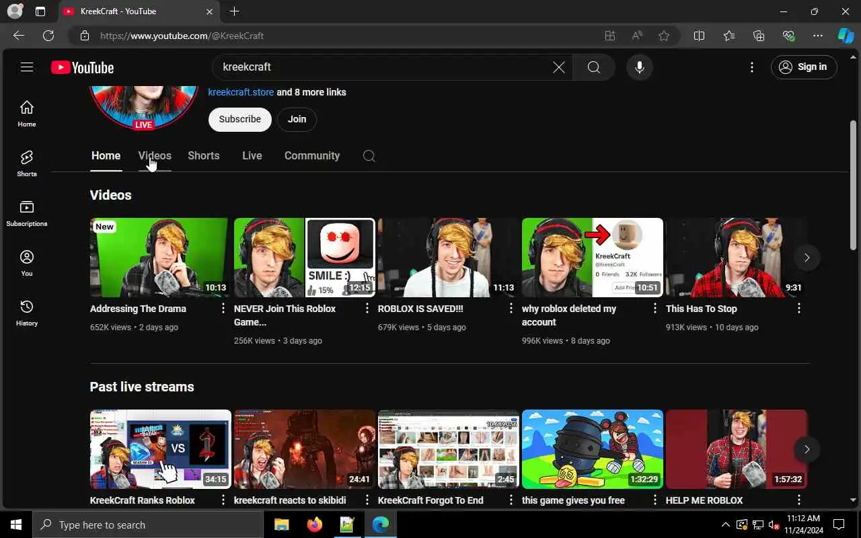861x538 pixels.
Task: Add page to favorites star icon
Action: (664, 36)
